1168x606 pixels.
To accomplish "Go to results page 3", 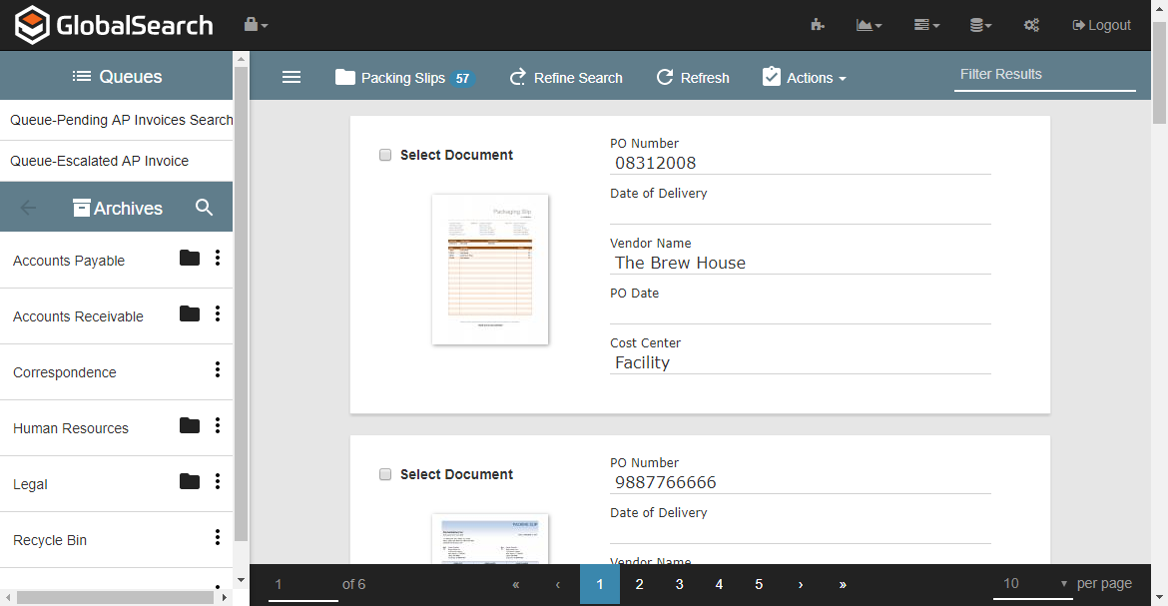I will 679,584.
